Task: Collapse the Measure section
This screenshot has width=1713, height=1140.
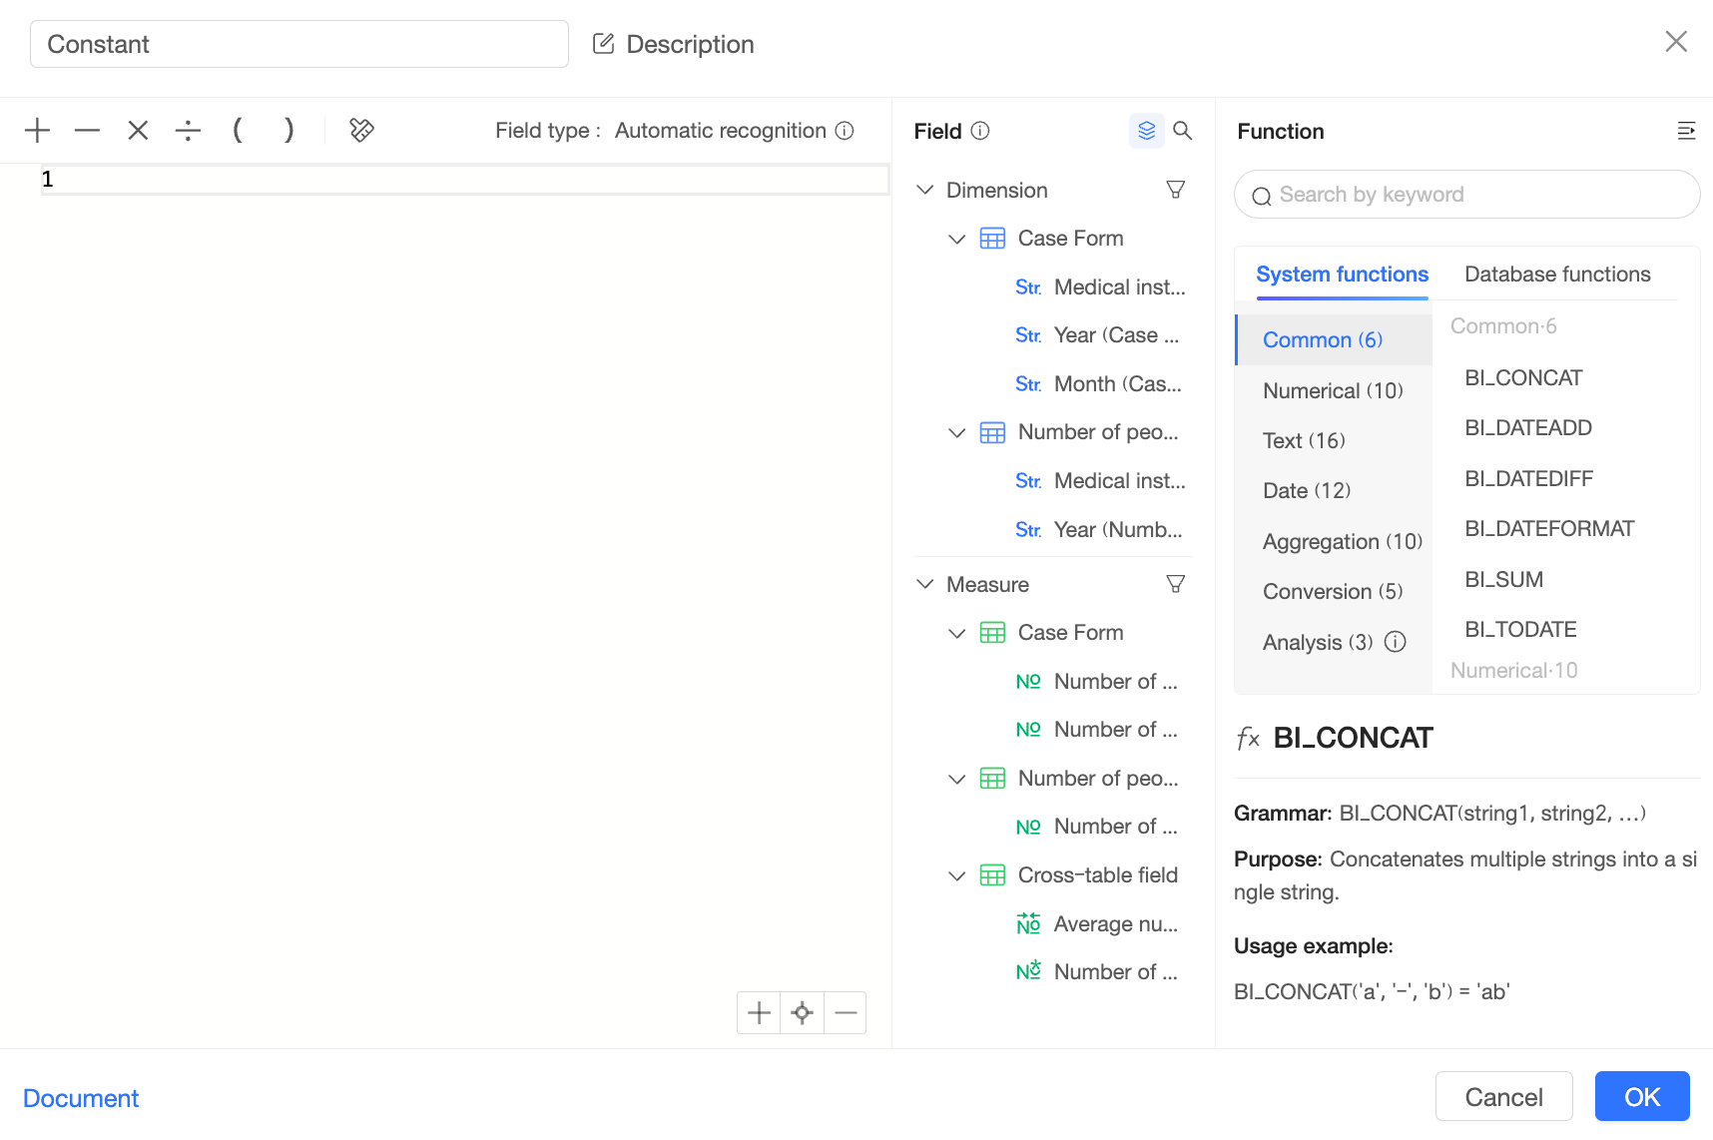Action: [x=925, y=584]
